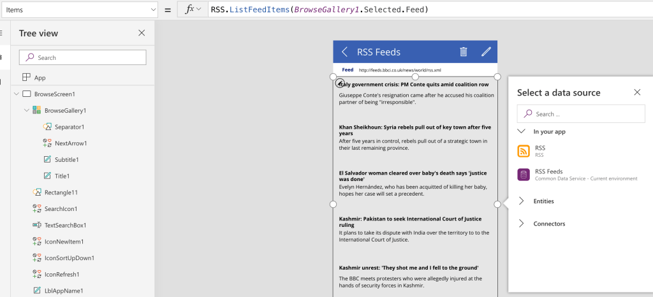
Task: Click the trash delete icon in header
Action: (x=464, y=52)
